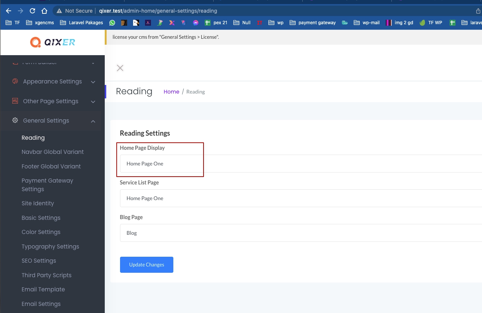The width and height of the screenshot is (482, 313).
Task: Click the Qixer logo in sidebar
Action: (x=53, y=42)
